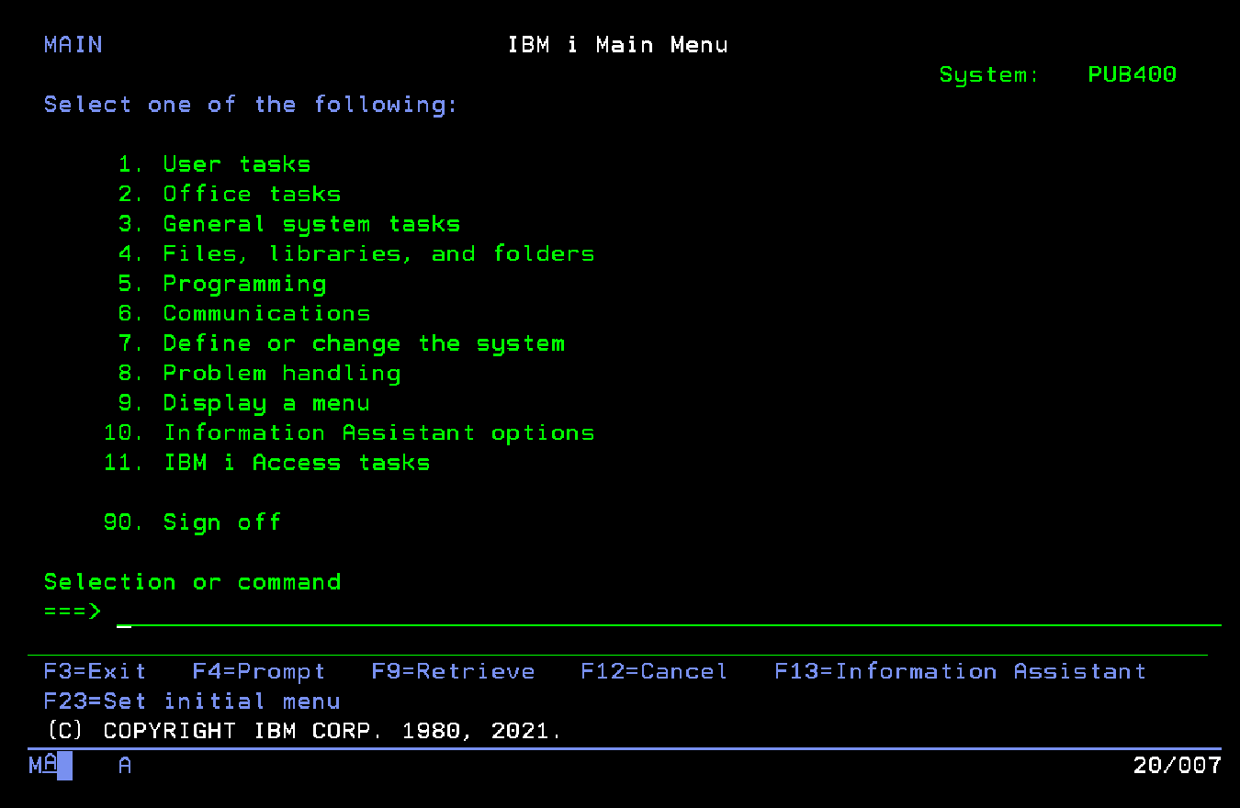
Task: Select Information Assistant options entry
Action: (x=378, y=432)
